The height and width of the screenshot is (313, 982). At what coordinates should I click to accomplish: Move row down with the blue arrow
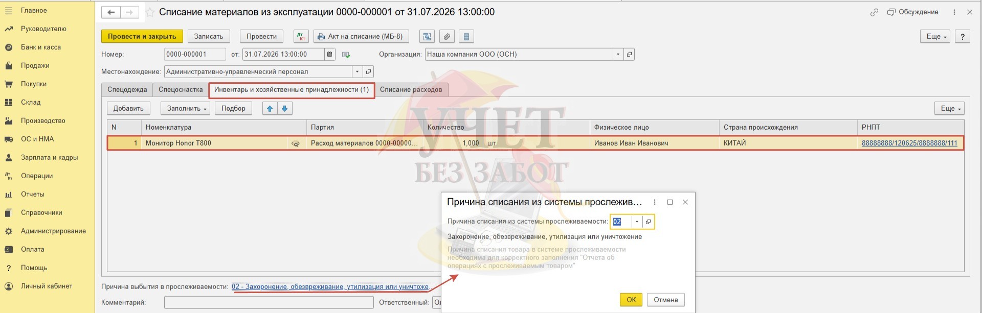coord(284,108)
